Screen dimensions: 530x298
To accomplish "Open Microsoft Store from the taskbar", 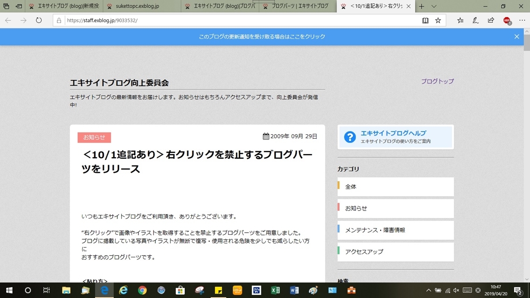I will 180,290.
